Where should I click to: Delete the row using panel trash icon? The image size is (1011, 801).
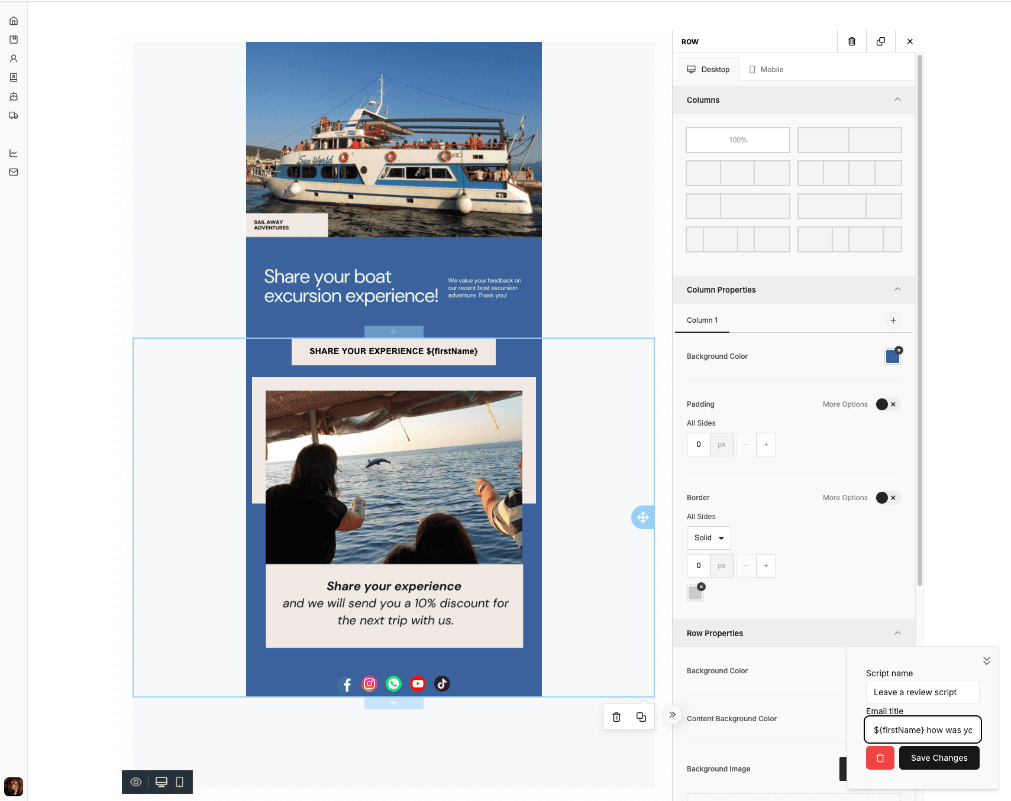pyautogui.click(x=852, y=41)
